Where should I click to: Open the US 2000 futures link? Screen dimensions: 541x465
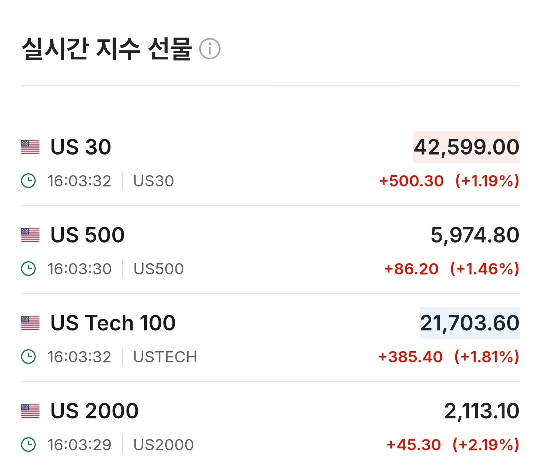pos(95,411)
